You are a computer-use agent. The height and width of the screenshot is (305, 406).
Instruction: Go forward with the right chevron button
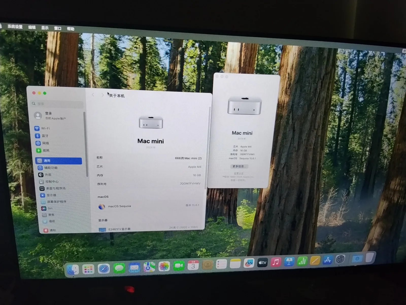click(103, 95)
